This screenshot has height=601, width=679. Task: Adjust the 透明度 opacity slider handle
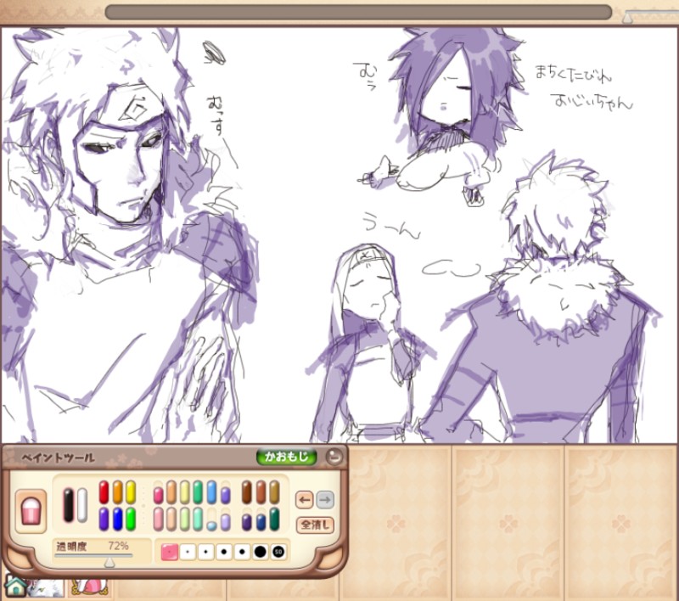pyautogui.click(x=109, y=562)
